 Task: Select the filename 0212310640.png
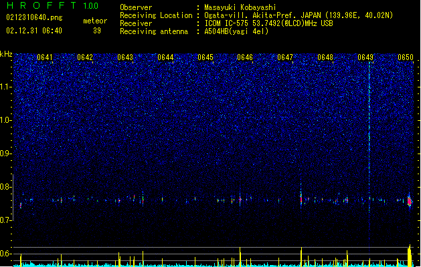[34, 17]
